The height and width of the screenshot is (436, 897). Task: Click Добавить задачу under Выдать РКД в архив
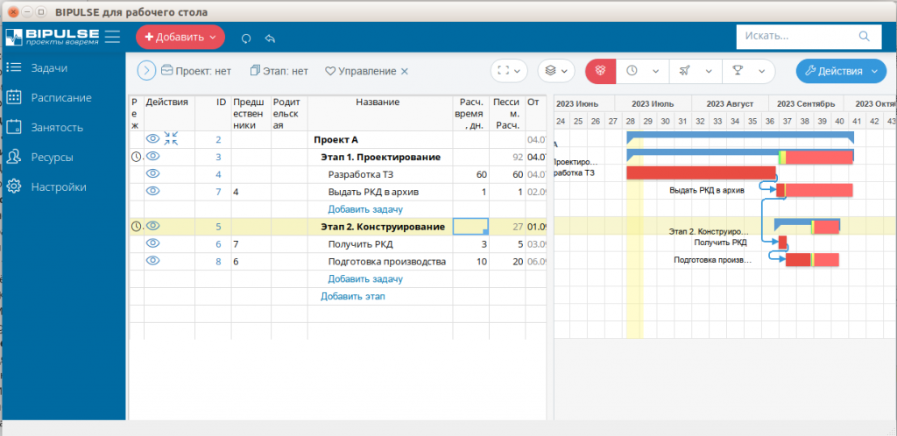coord(364,209)
